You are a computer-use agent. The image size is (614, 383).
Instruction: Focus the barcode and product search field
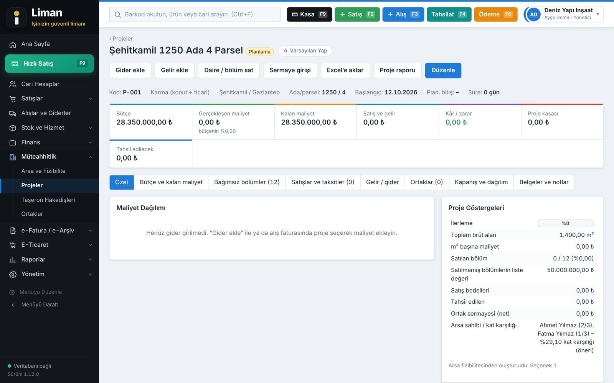(x=195, y=15)
